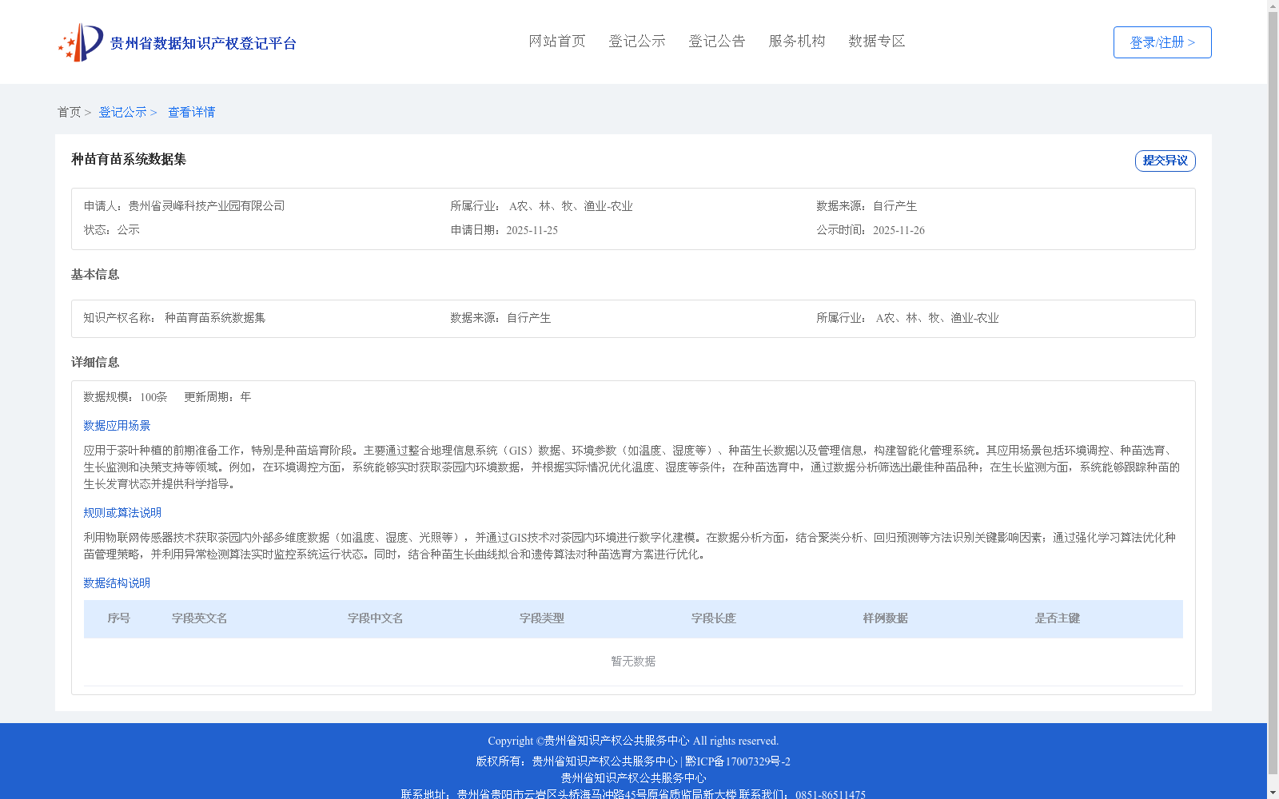Screen dimensions: 1279x799
Task: Select applicant text 贵州省灵峰科技产业园有限公司
Action: [x=207, y=206]
